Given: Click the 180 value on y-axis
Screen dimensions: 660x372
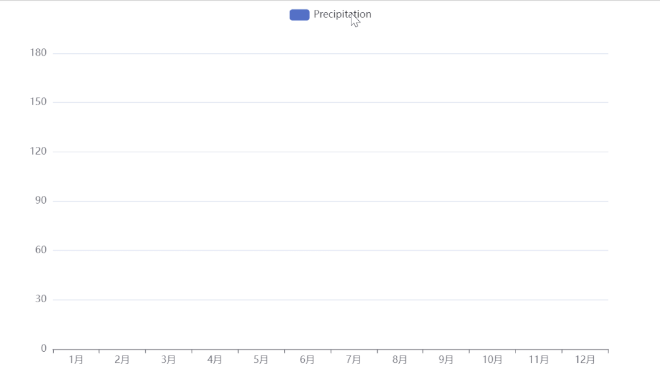Looking at the screenshot, I should pyautogui.click(x=38, y=53).
